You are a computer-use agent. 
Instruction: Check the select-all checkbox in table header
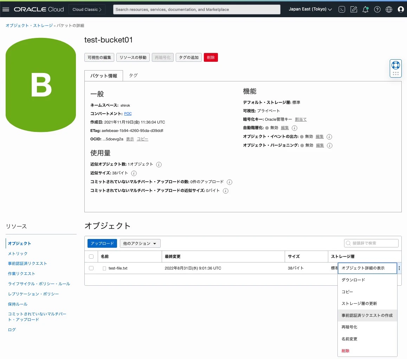[x=91, y=257]
